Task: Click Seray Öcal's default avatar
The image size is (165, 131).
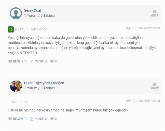Action: [x=16, y=13]
